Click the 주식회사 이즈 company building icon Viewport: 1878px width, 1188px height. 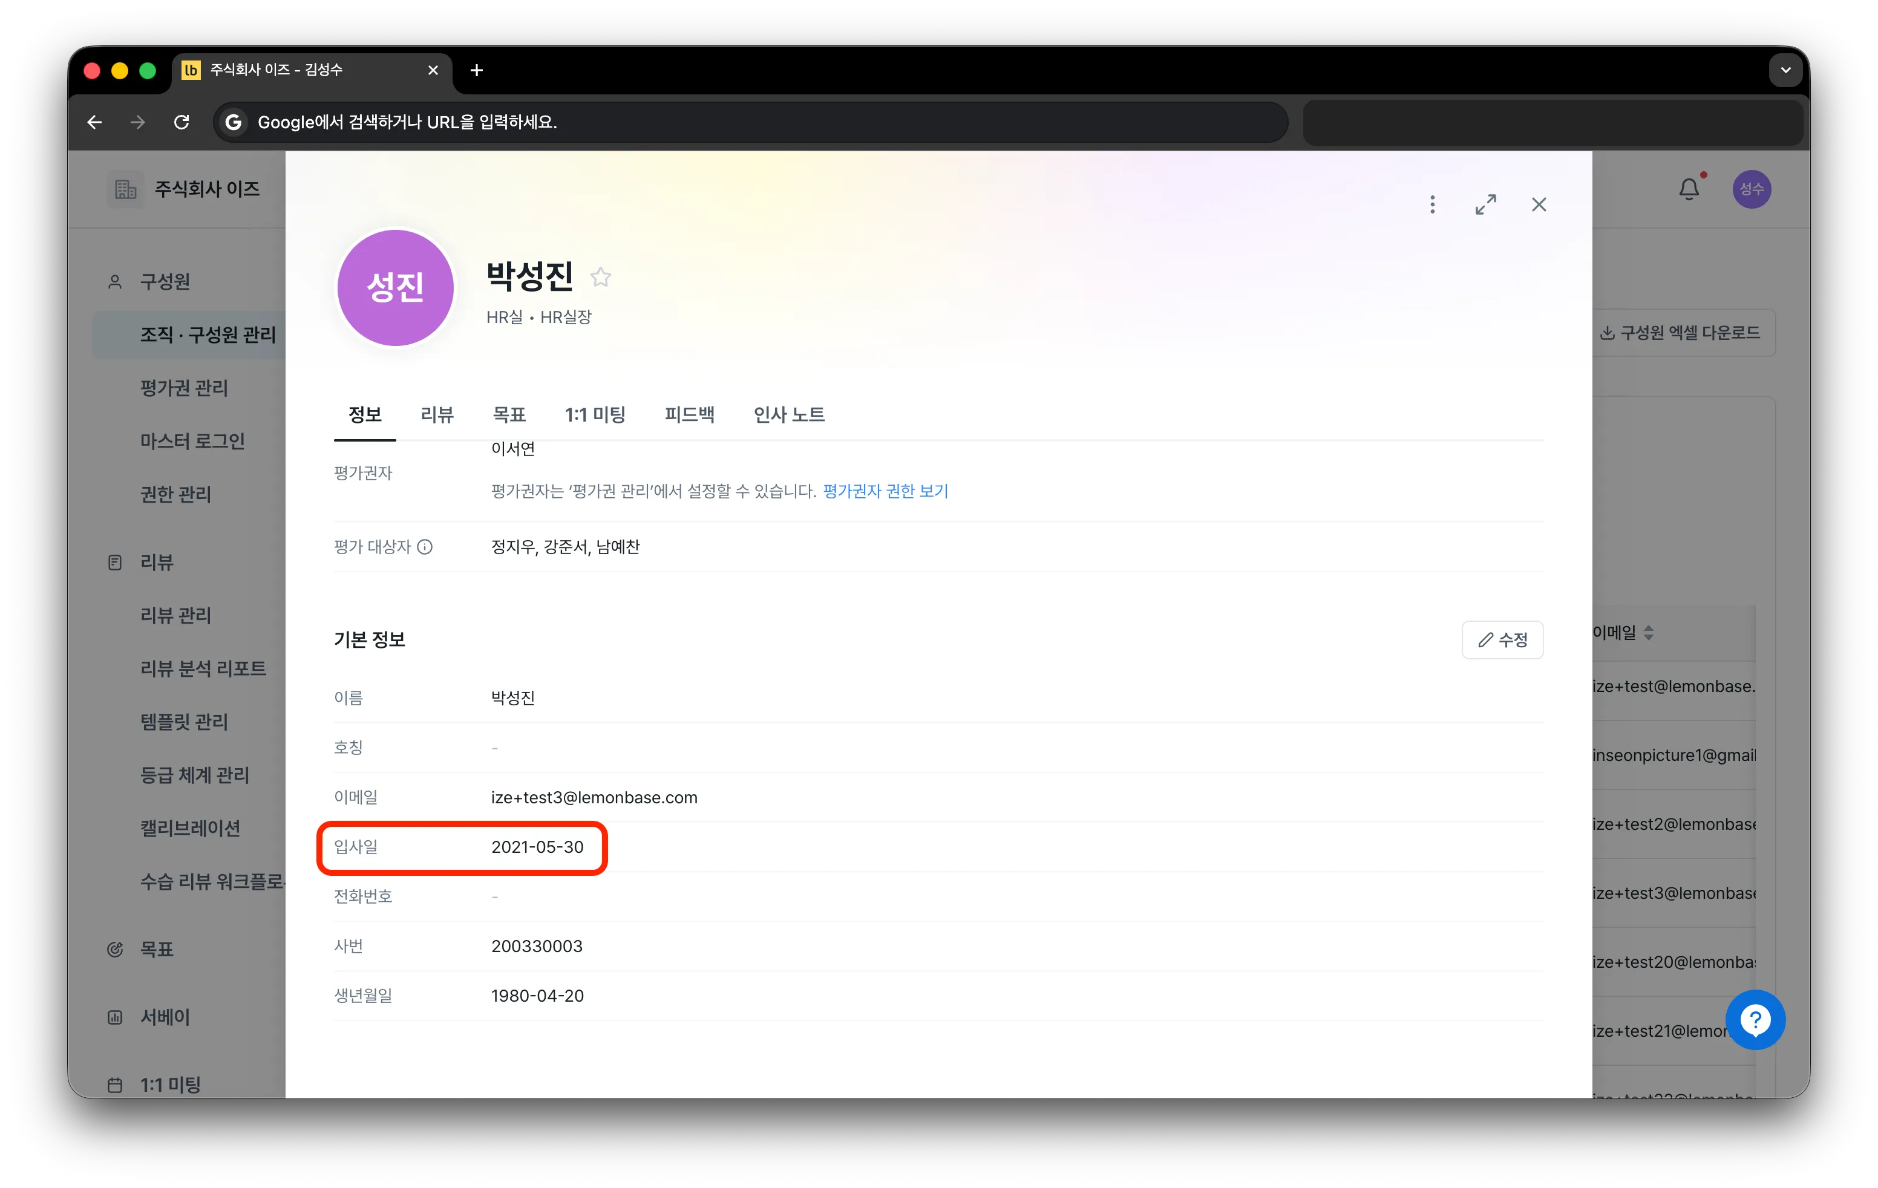click(126, 189)
